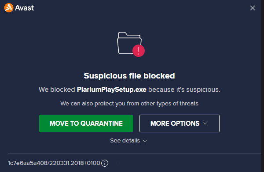
Task: Click the right-edge vertical scrollbar strip
Action: 263,86
